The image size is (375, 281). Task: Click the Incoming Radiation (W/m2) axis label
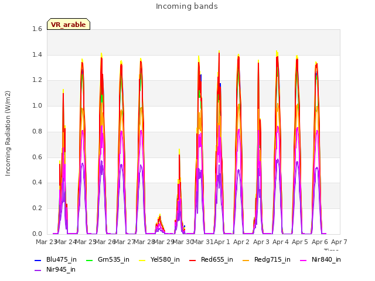8,133
